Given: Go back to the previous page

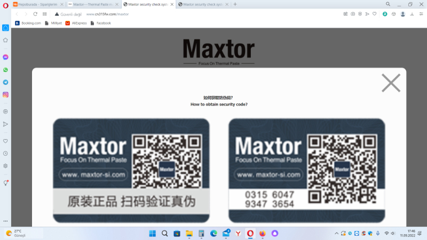Looking at the screenshot, I should (x=17, y=14).
